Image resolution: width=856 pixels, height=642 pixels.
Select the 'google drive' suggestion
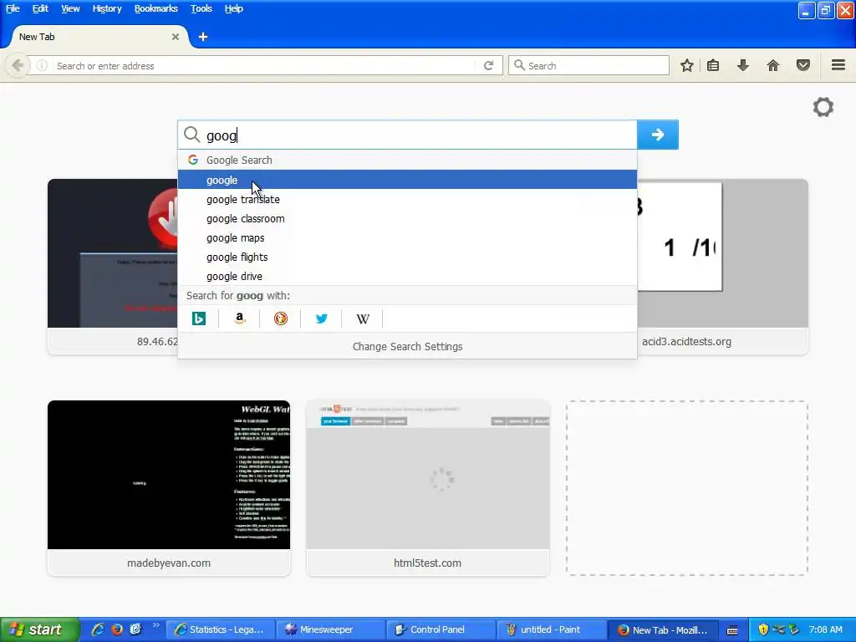(407, 276)
